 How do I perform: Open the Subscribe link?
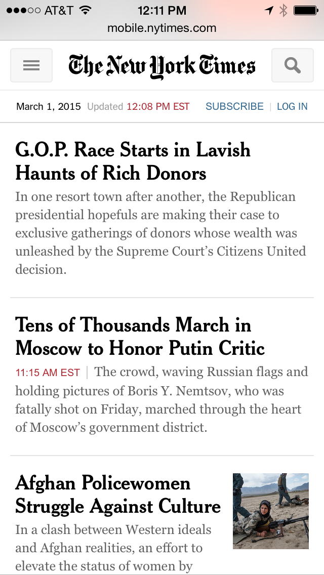tap(234, 106)
